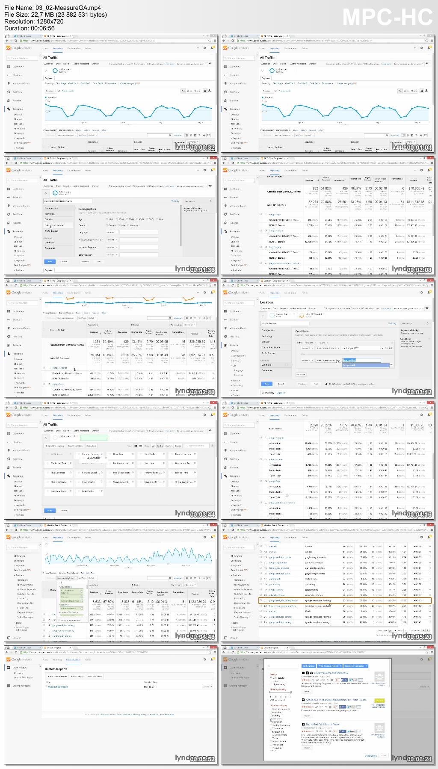
Task: Select the thumbnail at timestamp 00:01:04
Action: pos(328,93)
